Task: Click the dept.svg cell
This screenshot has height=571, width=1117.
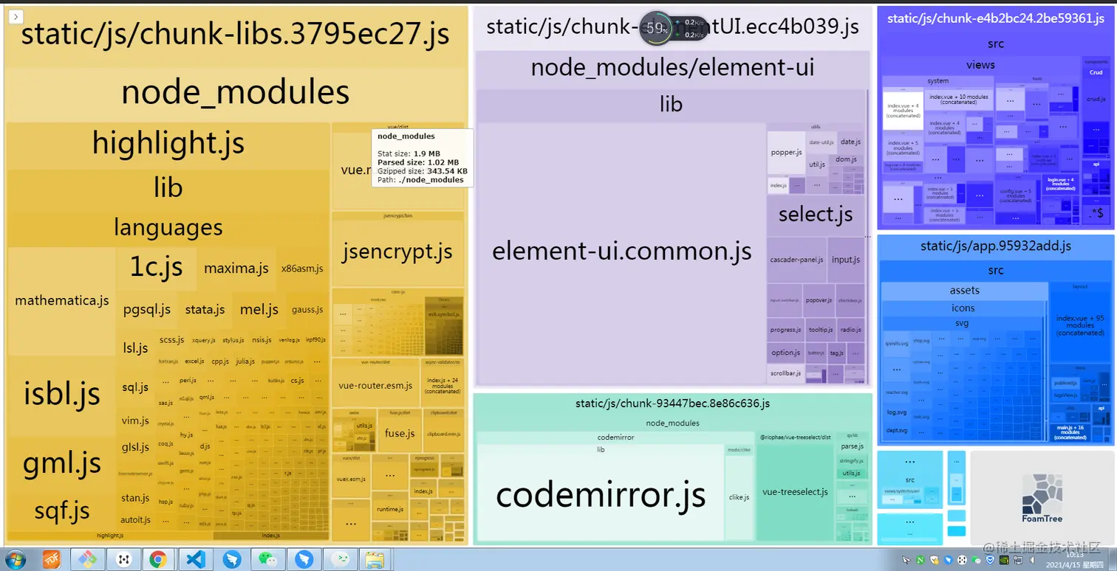Action: (897, 430)
